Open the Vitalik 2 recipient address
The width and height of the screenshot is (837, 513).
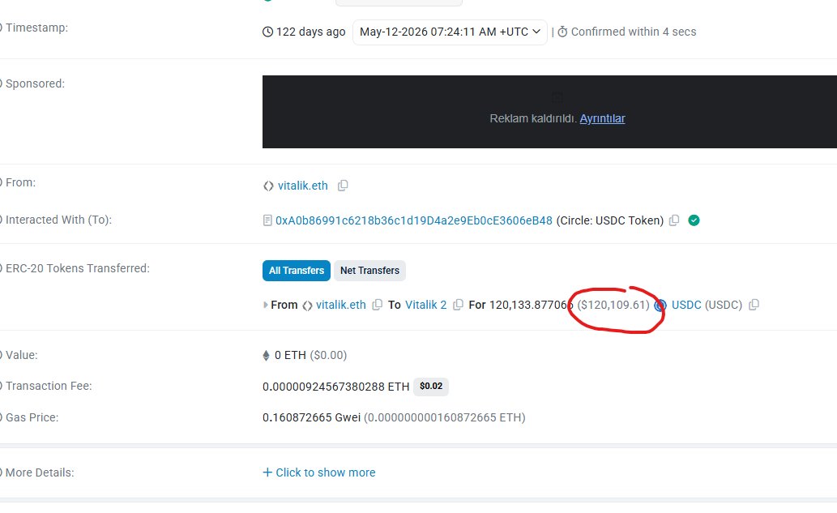point(426,305)
